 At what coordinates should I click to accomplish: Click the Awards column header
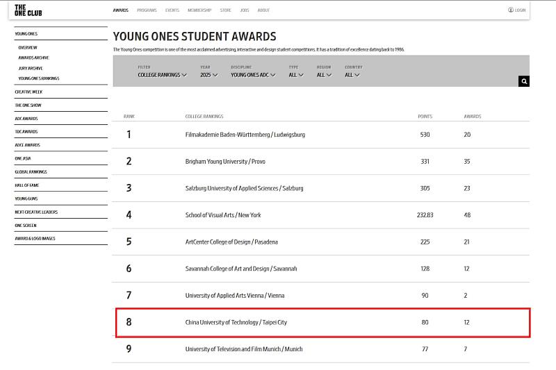point(473,117)
